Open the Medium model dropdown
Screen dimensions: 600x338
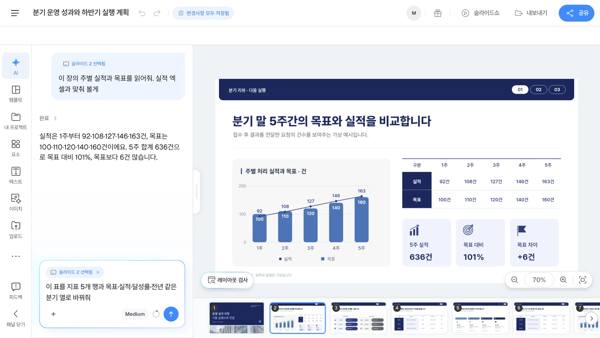click(135, 314)
